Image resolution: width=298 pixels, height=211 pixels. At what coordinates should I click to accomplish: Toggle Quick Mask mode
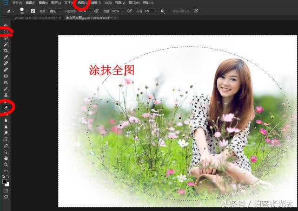click(x=6, y=191)
